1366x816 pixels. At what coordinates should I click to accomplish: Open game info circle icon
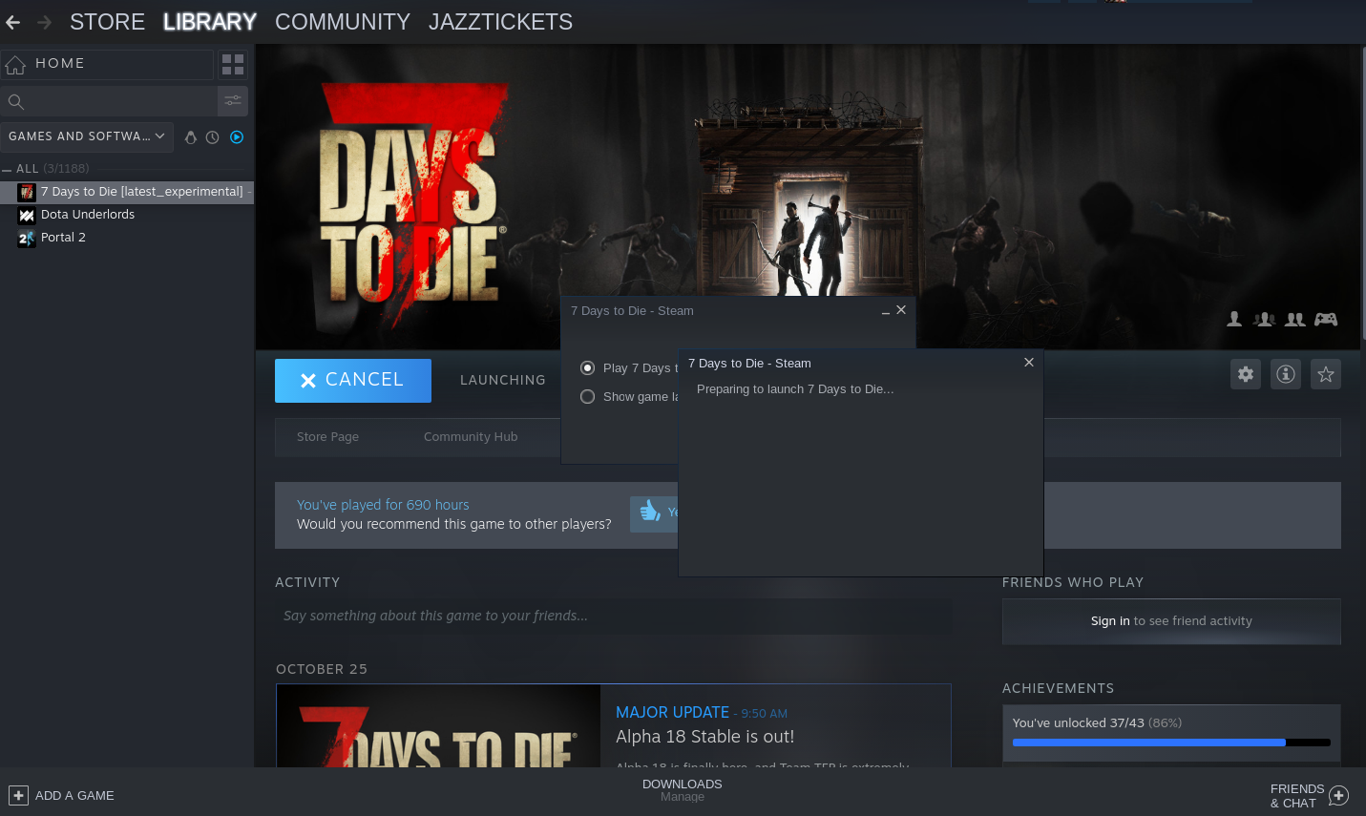click(1286, 374)
